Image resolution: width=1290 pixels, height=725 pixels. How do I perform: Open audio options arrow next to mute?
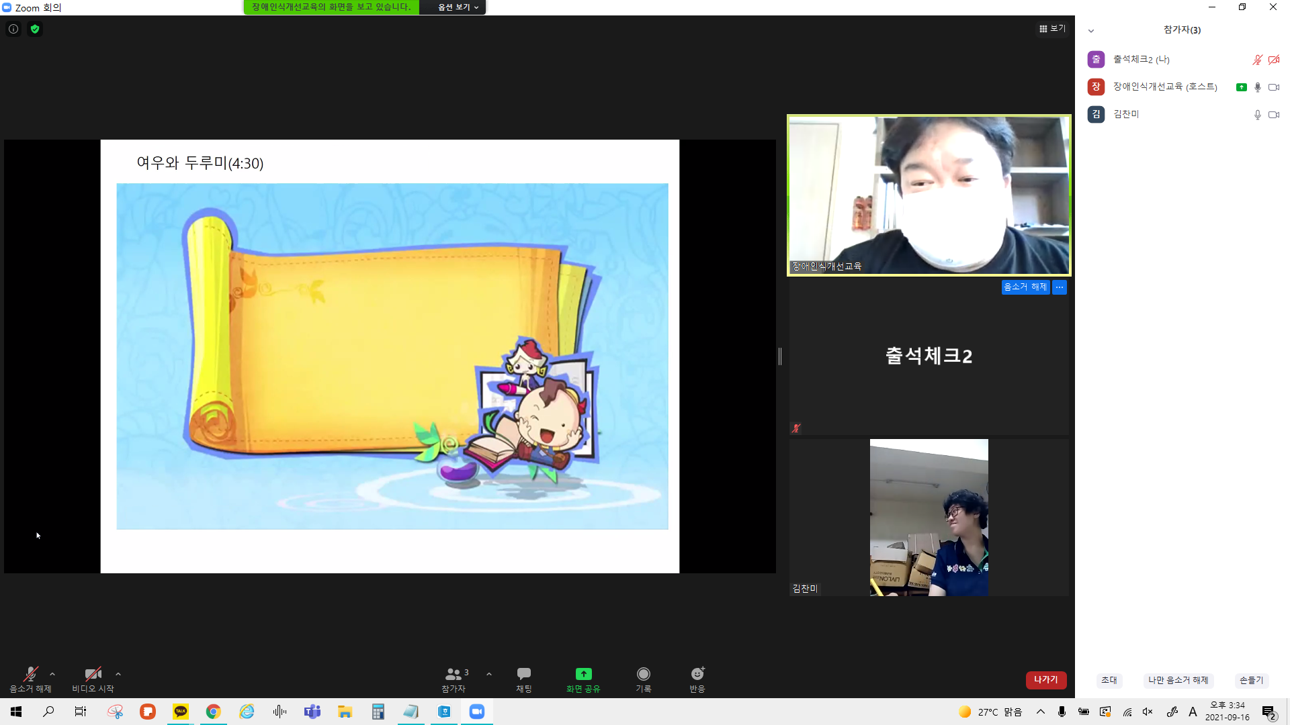[x=52, y=674]
